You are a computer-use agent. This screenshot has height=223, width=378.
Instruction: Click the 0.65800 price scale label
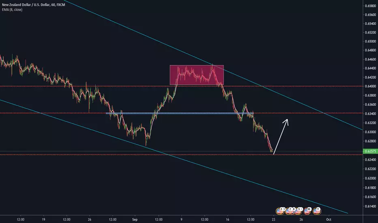(x=370, y=6)
